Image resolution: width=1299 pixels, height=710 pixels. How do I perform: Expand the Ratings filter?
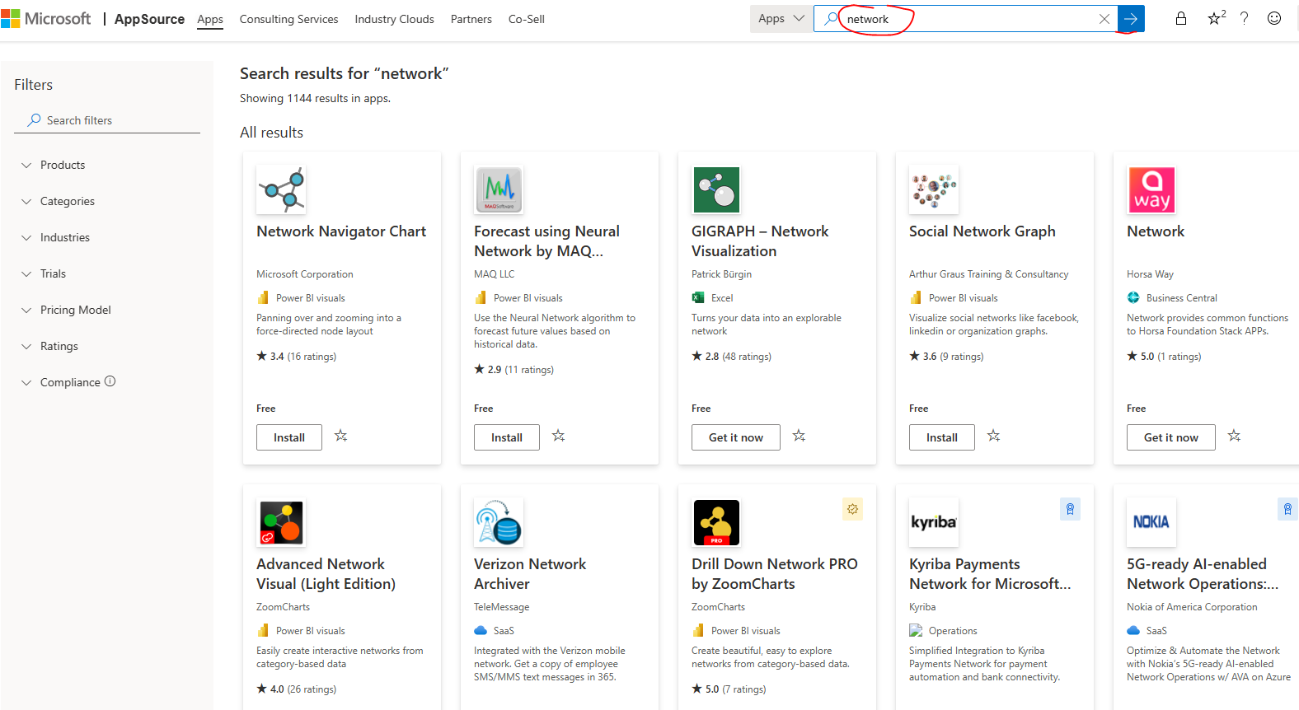tap(49, 346)
